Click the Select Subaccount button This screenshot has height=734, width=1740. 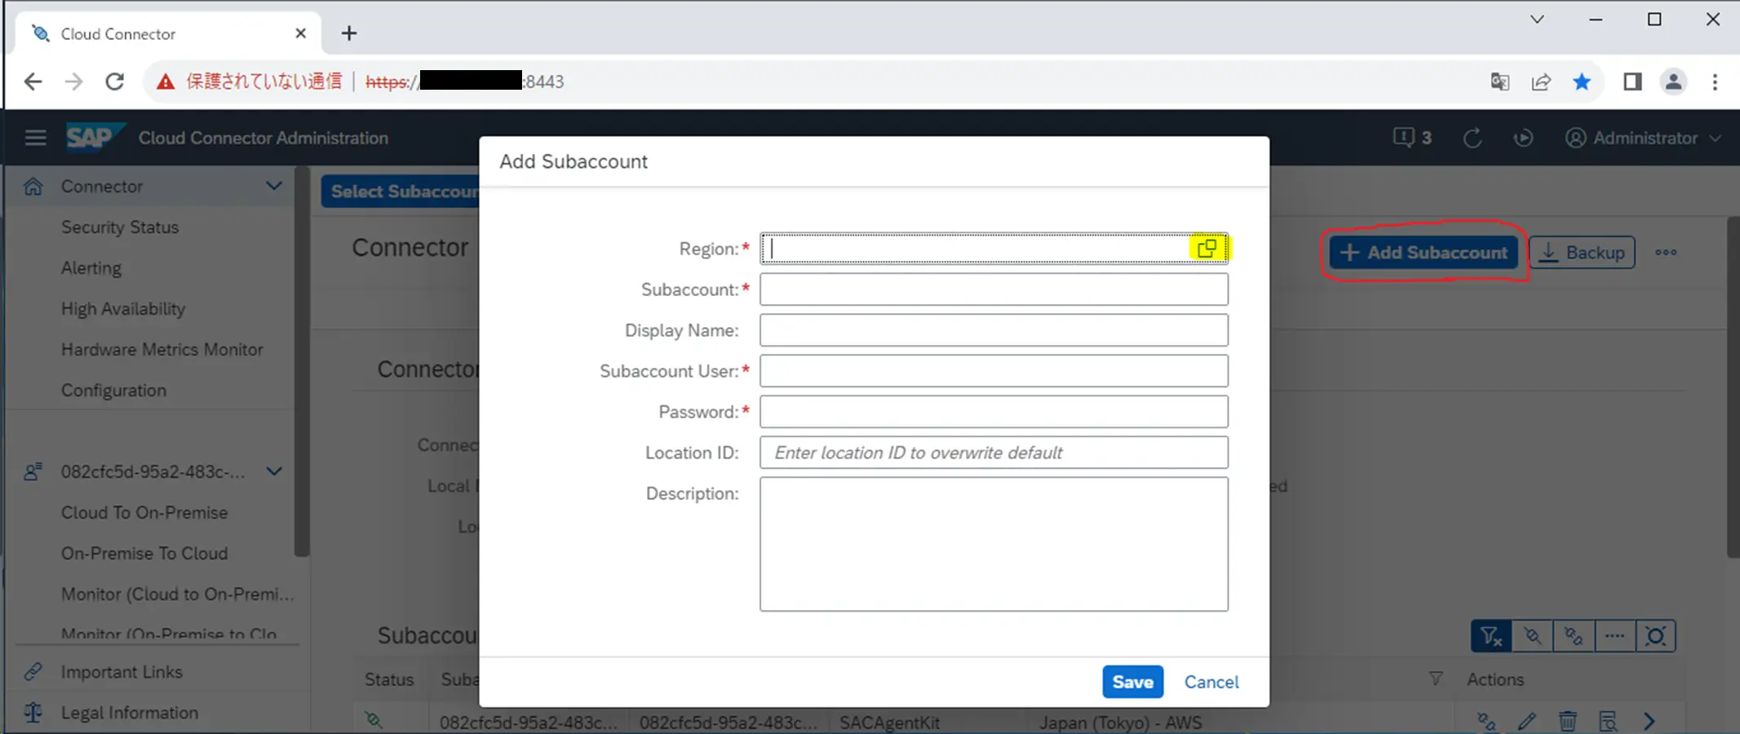[401, 192]
